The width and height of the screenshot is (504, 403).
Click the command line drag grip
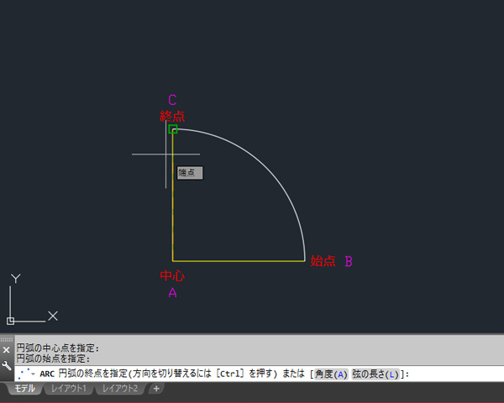point(7,339)
